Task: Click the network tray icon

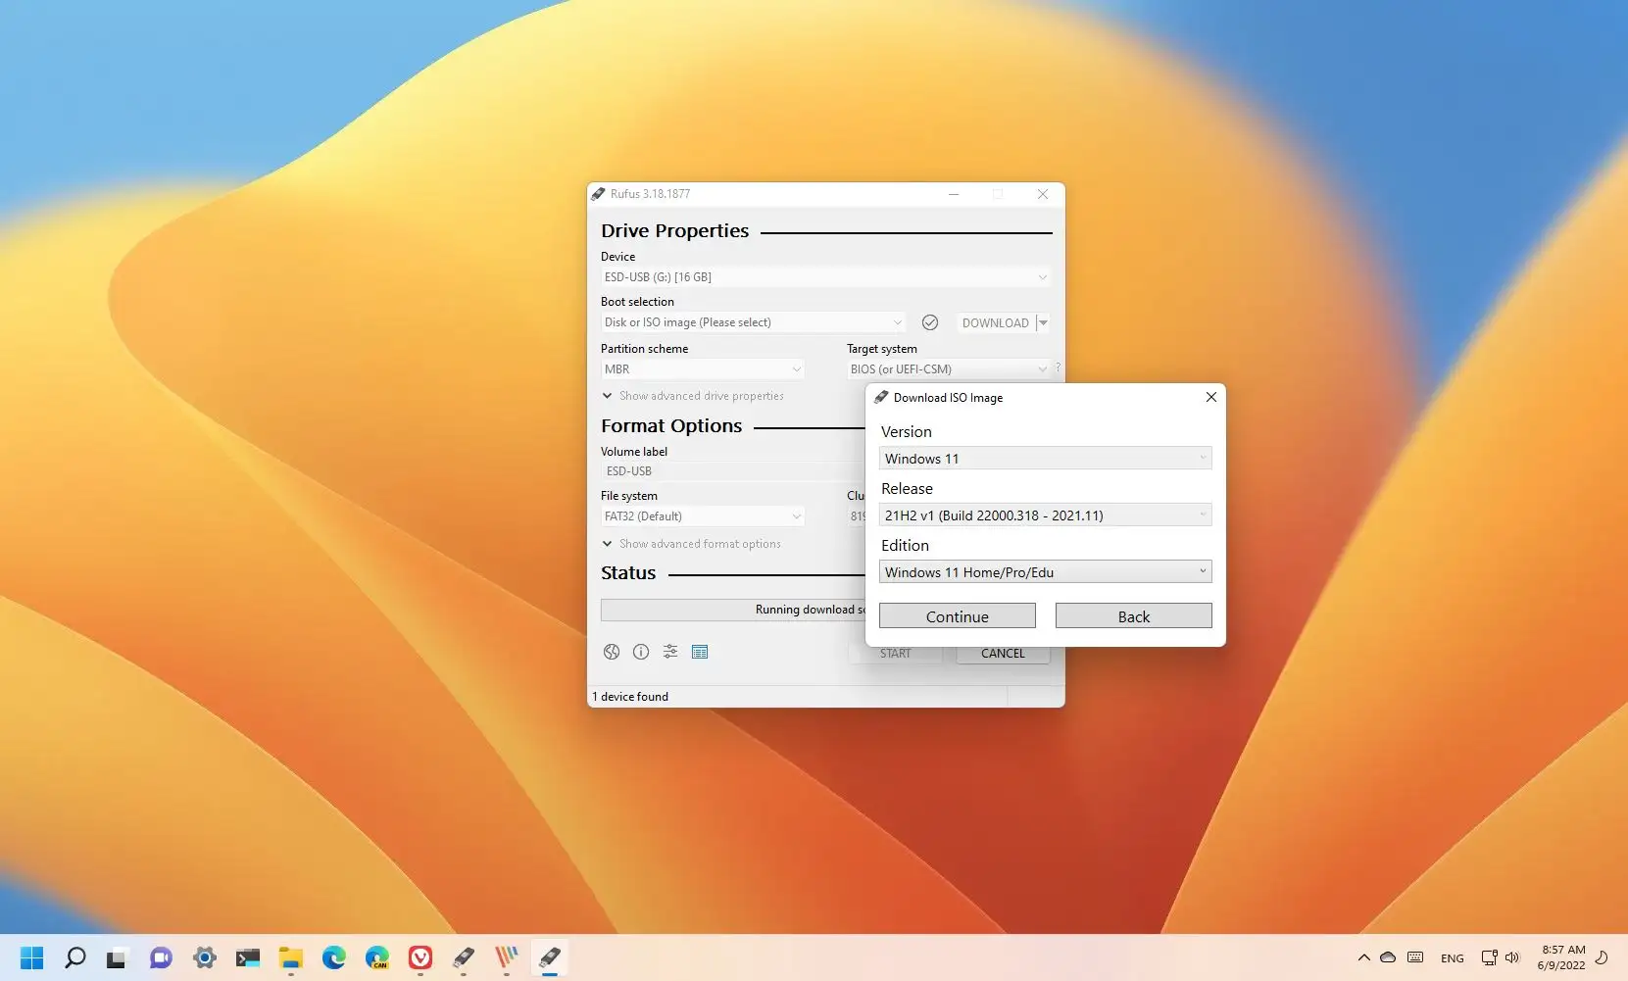Action: click(x=1490, y=957)
